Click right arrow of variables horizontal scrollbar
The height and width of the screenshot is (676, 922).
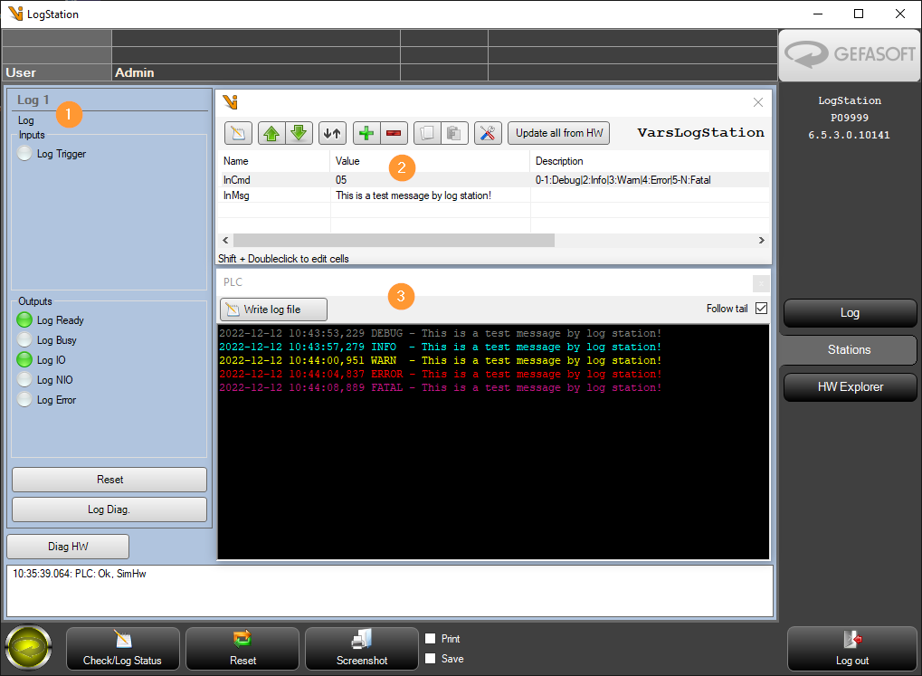(762, 240)
